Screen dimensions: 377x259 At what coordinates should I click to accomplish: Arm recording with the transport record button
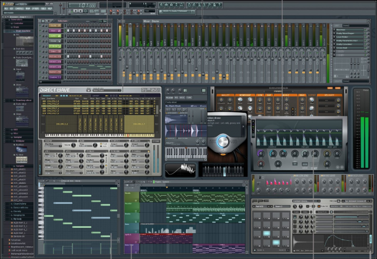[85, 11]
